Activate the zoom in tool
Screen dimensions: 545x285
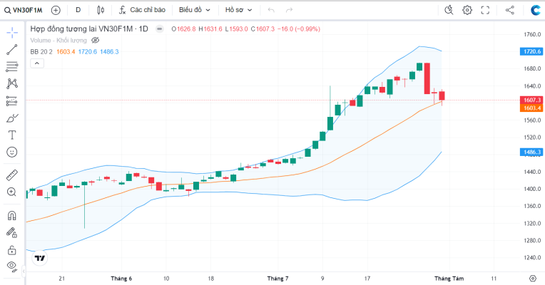click(12, 192)
